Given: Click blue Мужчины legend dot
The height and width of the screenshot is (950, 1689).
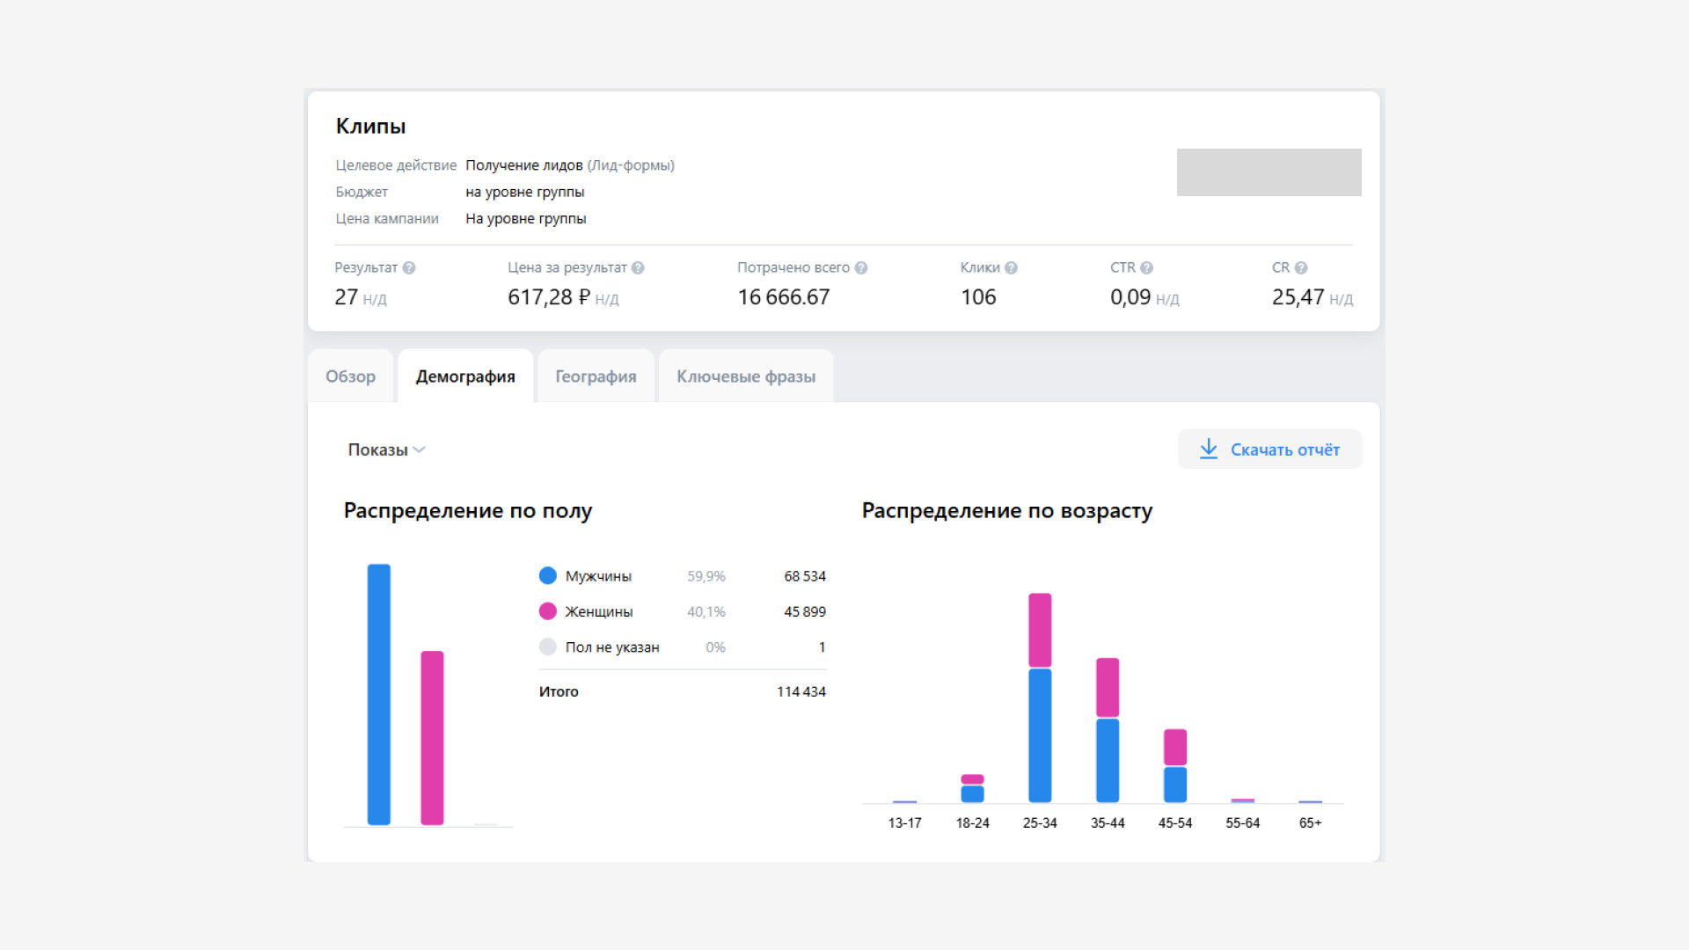Looking at the screenshot, I should click(547, 576).
